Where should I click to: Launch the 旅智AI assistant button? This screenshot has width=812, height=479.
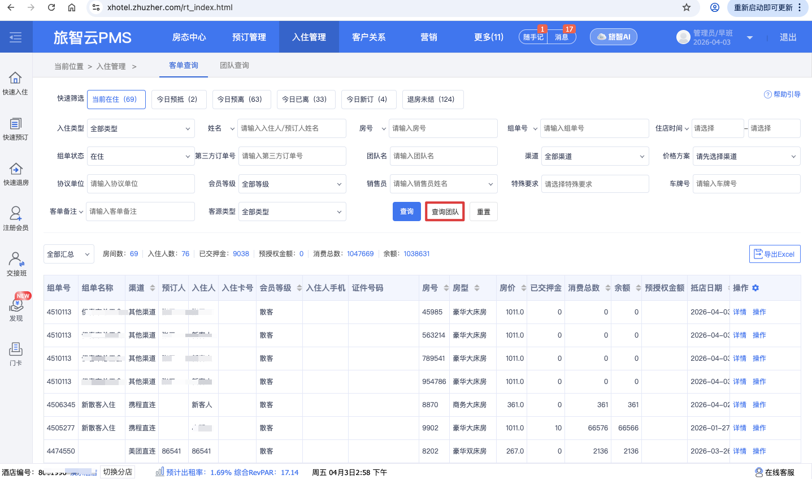tap(614, 37)
